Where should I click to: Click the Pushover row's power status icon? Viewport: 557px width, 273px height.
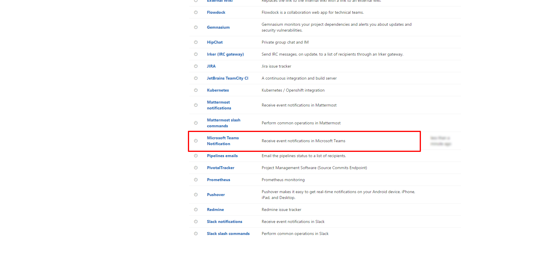coord(196,195)
